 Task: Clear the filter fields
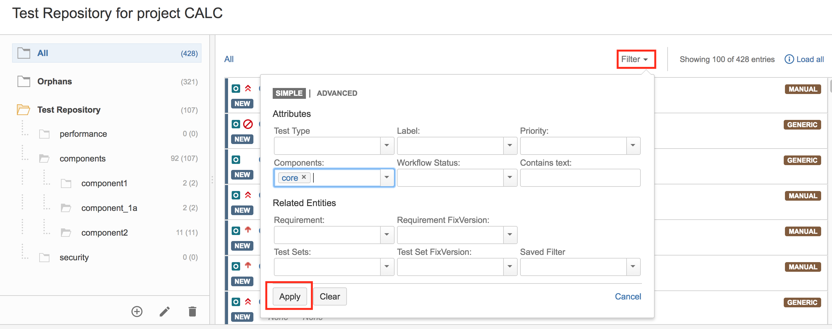pyautogui.click(x=330, y=296)
